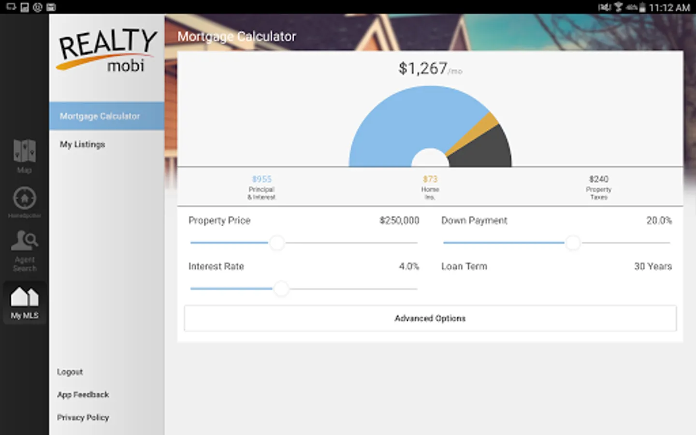Open App Feedback link
The height and width of the screenshot is (435, 696).
(83, 394)
